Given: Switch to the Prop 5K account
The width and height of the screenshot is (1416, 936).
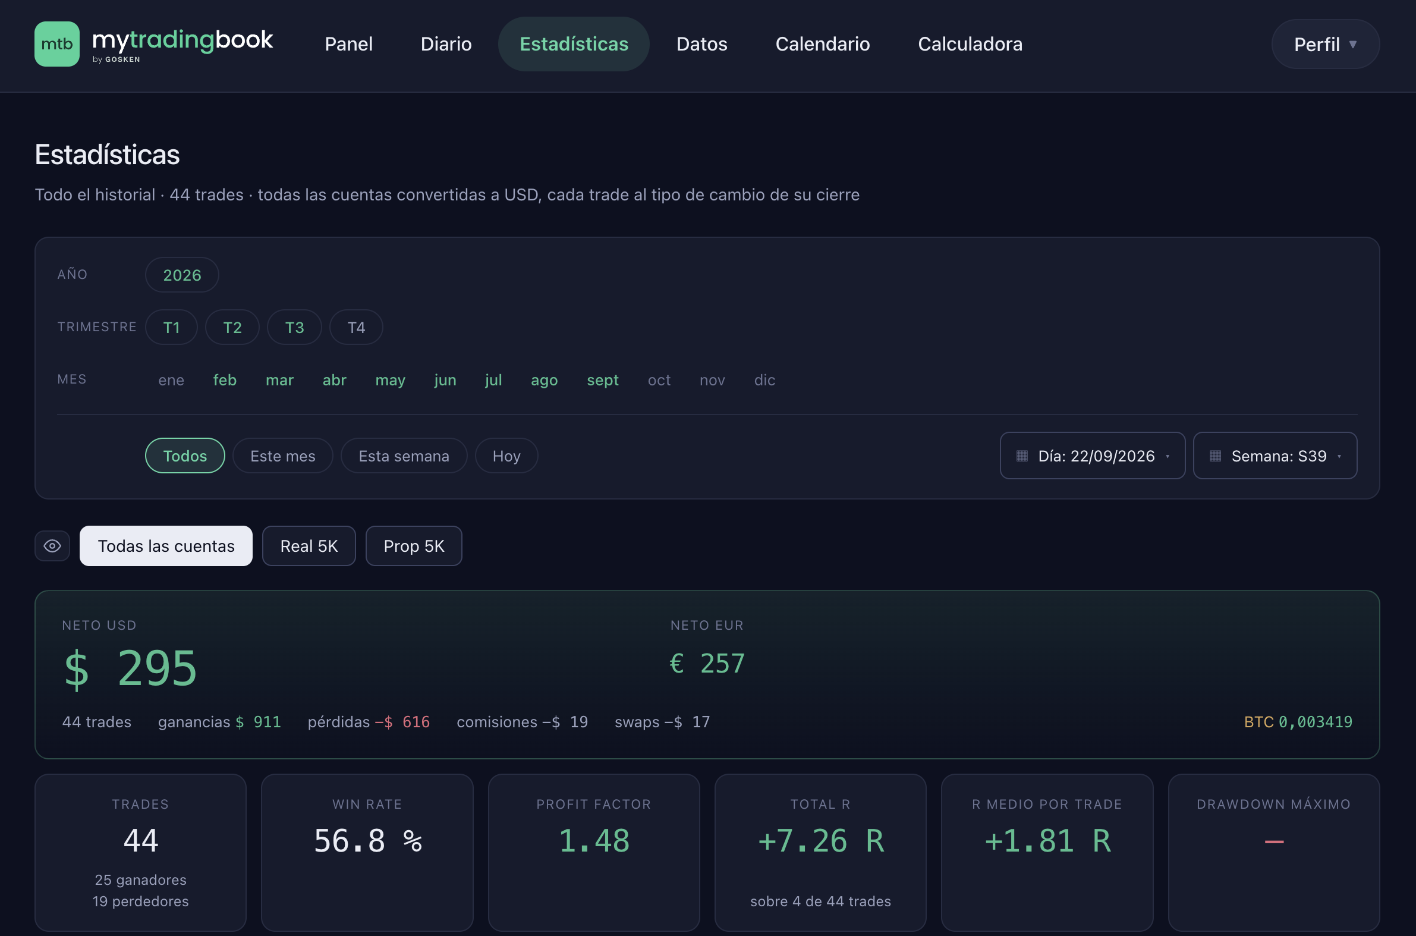Looking at the screenshot, I should pyautogui.click(x=414, y=546).
